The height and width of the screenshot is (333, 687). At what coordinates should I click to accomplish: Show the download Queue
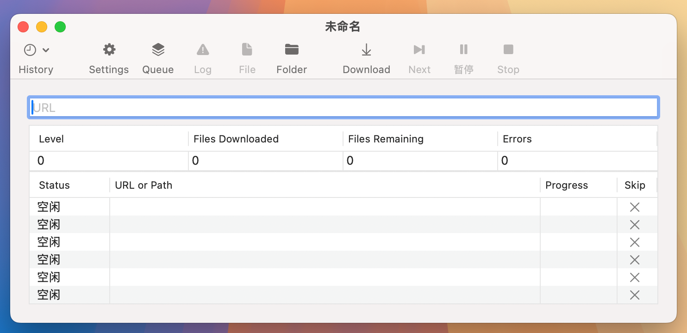157,49
